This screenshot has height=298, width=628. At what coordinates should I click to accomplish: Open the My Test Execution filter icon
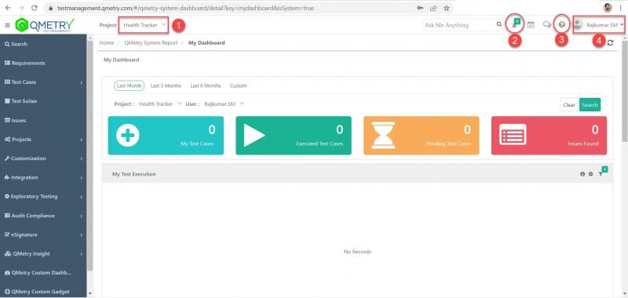601,173
